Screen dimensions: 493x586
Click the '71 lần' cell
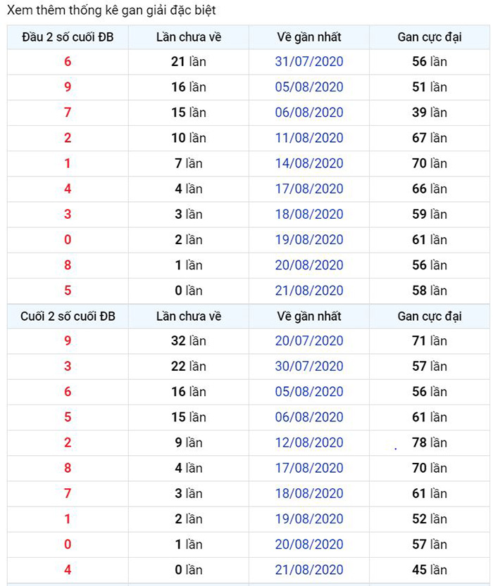[430, 341]
